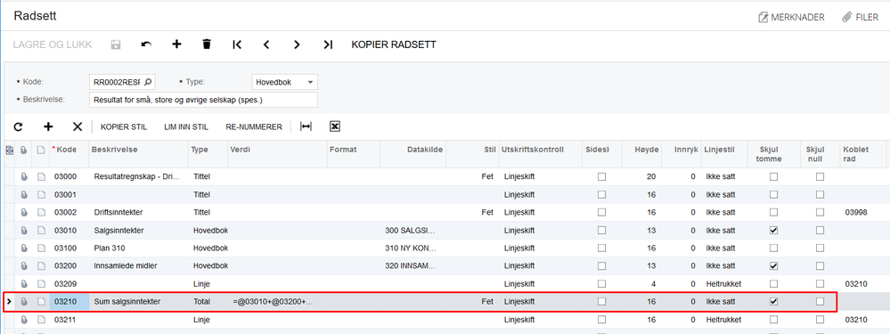The image size is (890, 334).
Task: Click attachment icon in row 03209
Action: [x=24, y=283]
